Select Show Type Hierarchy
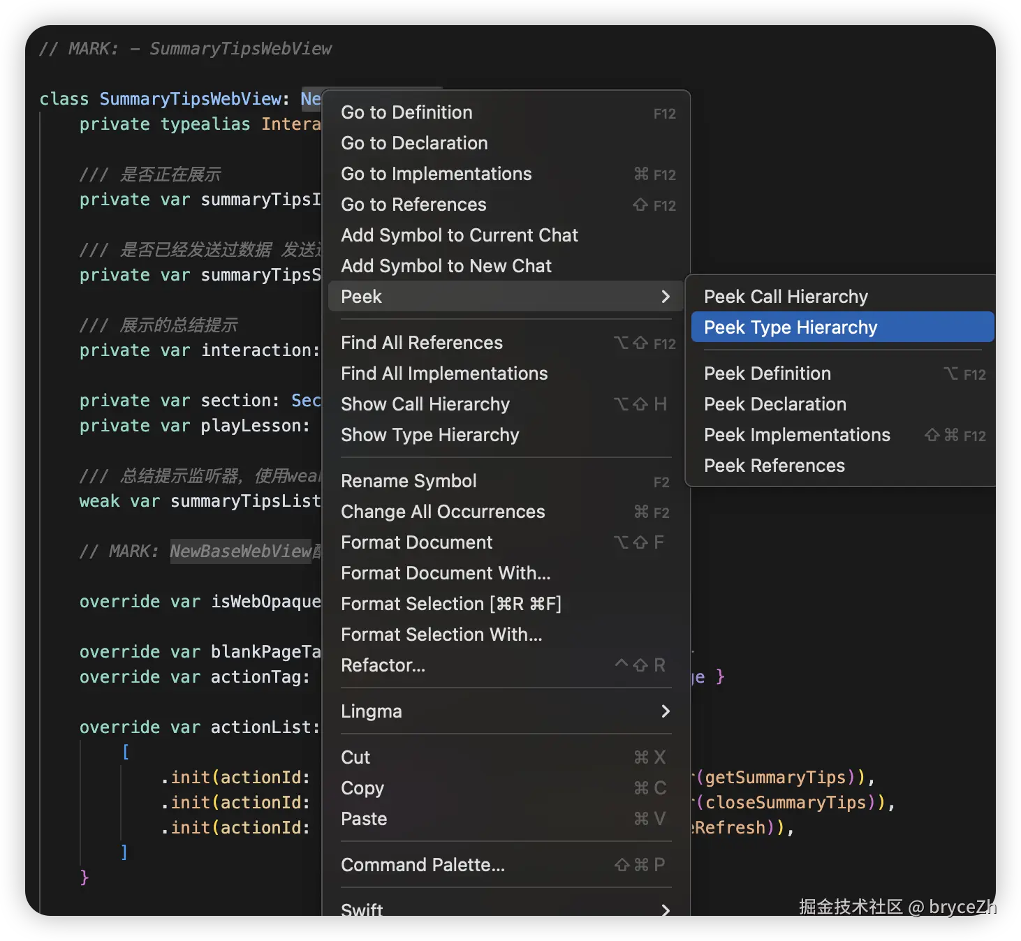 pyautogui.click(x=429, y=435)
